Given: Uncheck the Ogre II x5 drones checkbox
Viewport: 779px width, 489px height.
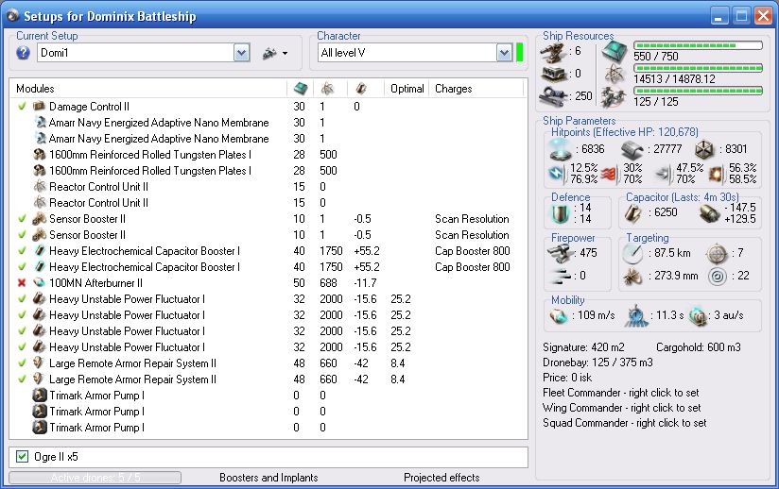Looking at the screenshot, I should 23,456.
